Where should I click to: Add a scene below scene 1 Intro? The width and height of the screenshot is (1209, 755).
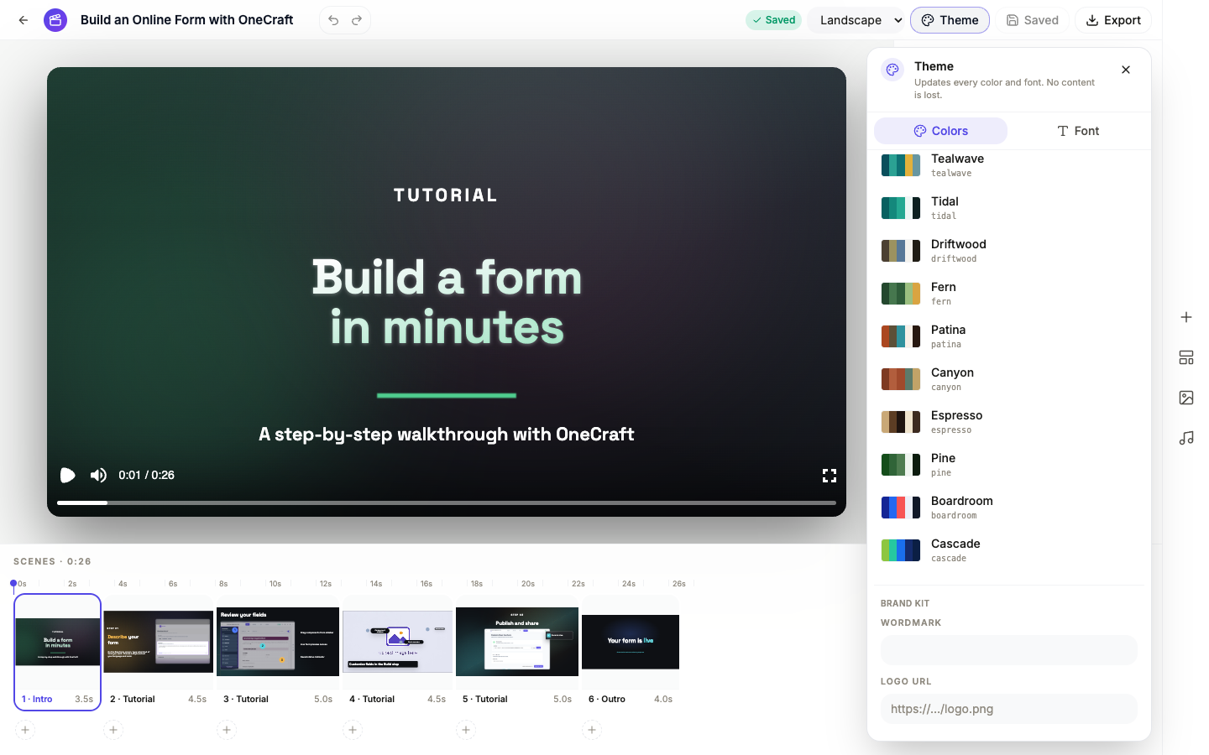click(25, 730)
